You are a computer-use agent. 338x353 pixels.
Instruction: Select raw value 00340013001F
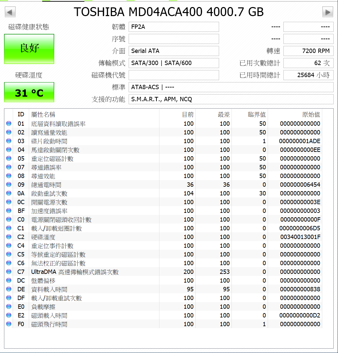pyautogui.click(x=300, y=237)
